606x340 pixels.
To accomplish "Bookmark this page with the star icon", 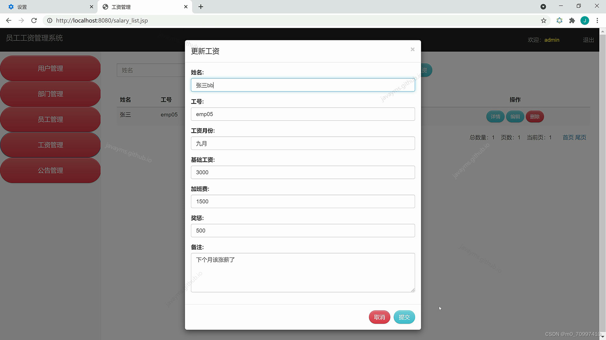I will pos(544,20).
